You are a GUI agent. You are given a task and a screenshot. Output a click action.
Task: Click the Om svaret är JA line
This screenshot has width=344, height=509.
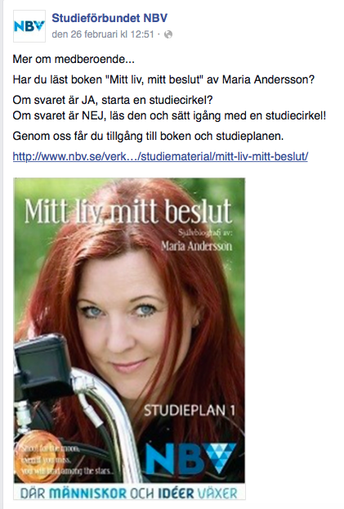click(x=113, y=100)
